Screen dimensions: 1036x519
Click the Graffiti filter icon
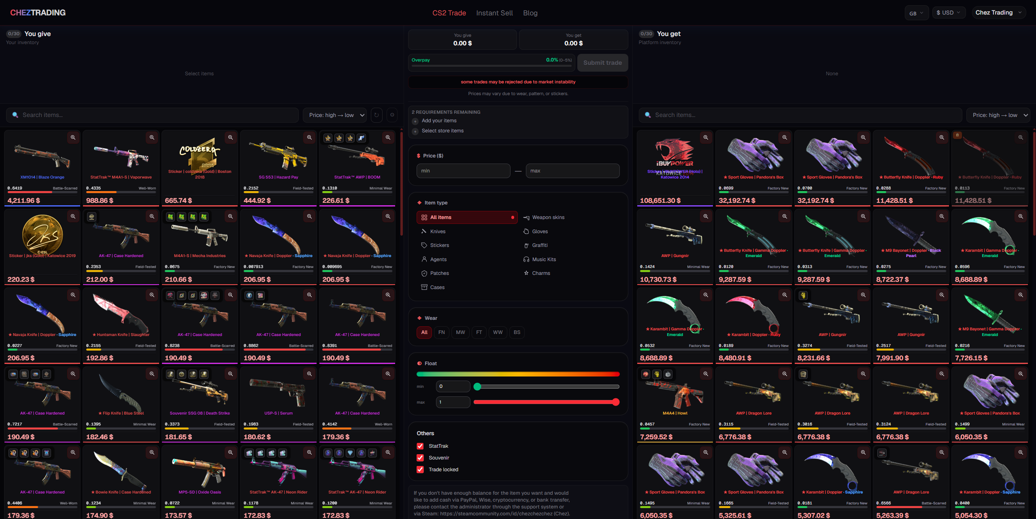(x=526, y=245)
